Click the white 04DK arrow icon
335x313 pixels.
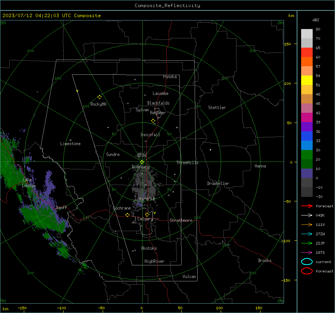[307, 215]
